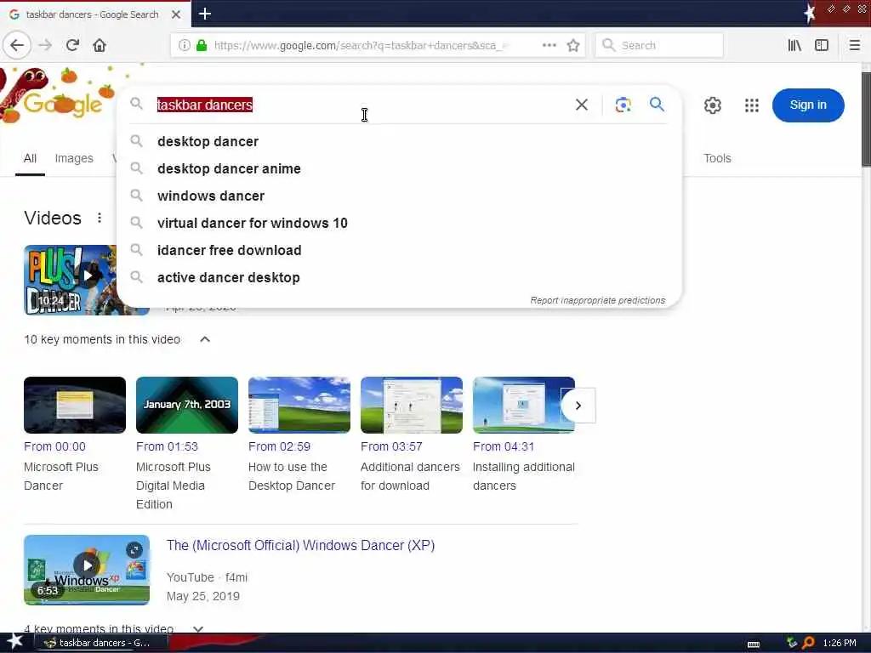Open the Google apps grid

pyautogui.click(x=752, y=105)
